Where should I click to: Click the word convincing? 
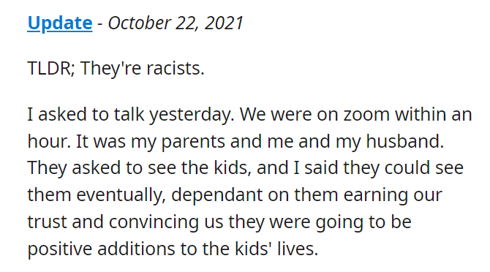154,223
